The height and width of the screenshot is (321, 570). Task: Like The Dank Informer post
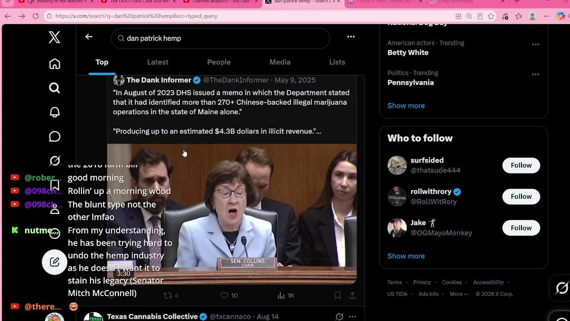click(x=229, y=296)
